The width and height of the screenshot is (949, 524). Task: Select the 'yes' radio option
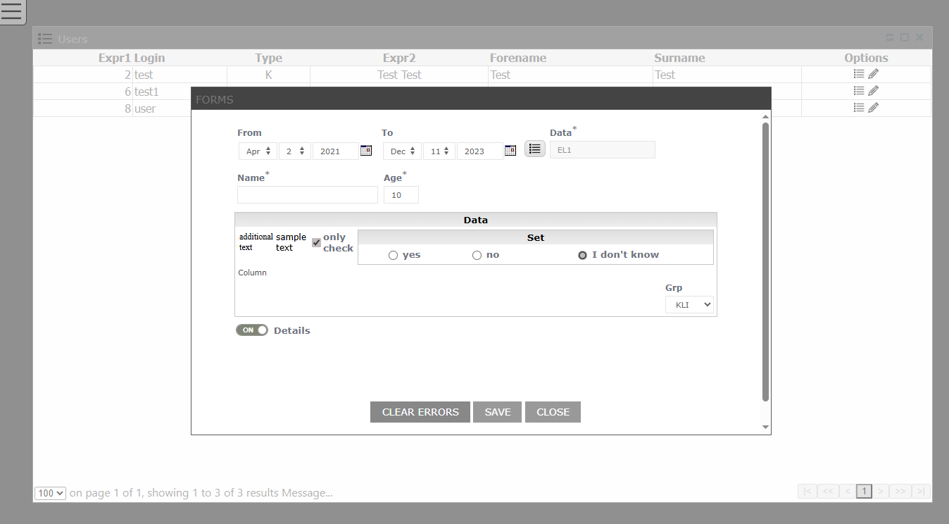coord(393,255)
